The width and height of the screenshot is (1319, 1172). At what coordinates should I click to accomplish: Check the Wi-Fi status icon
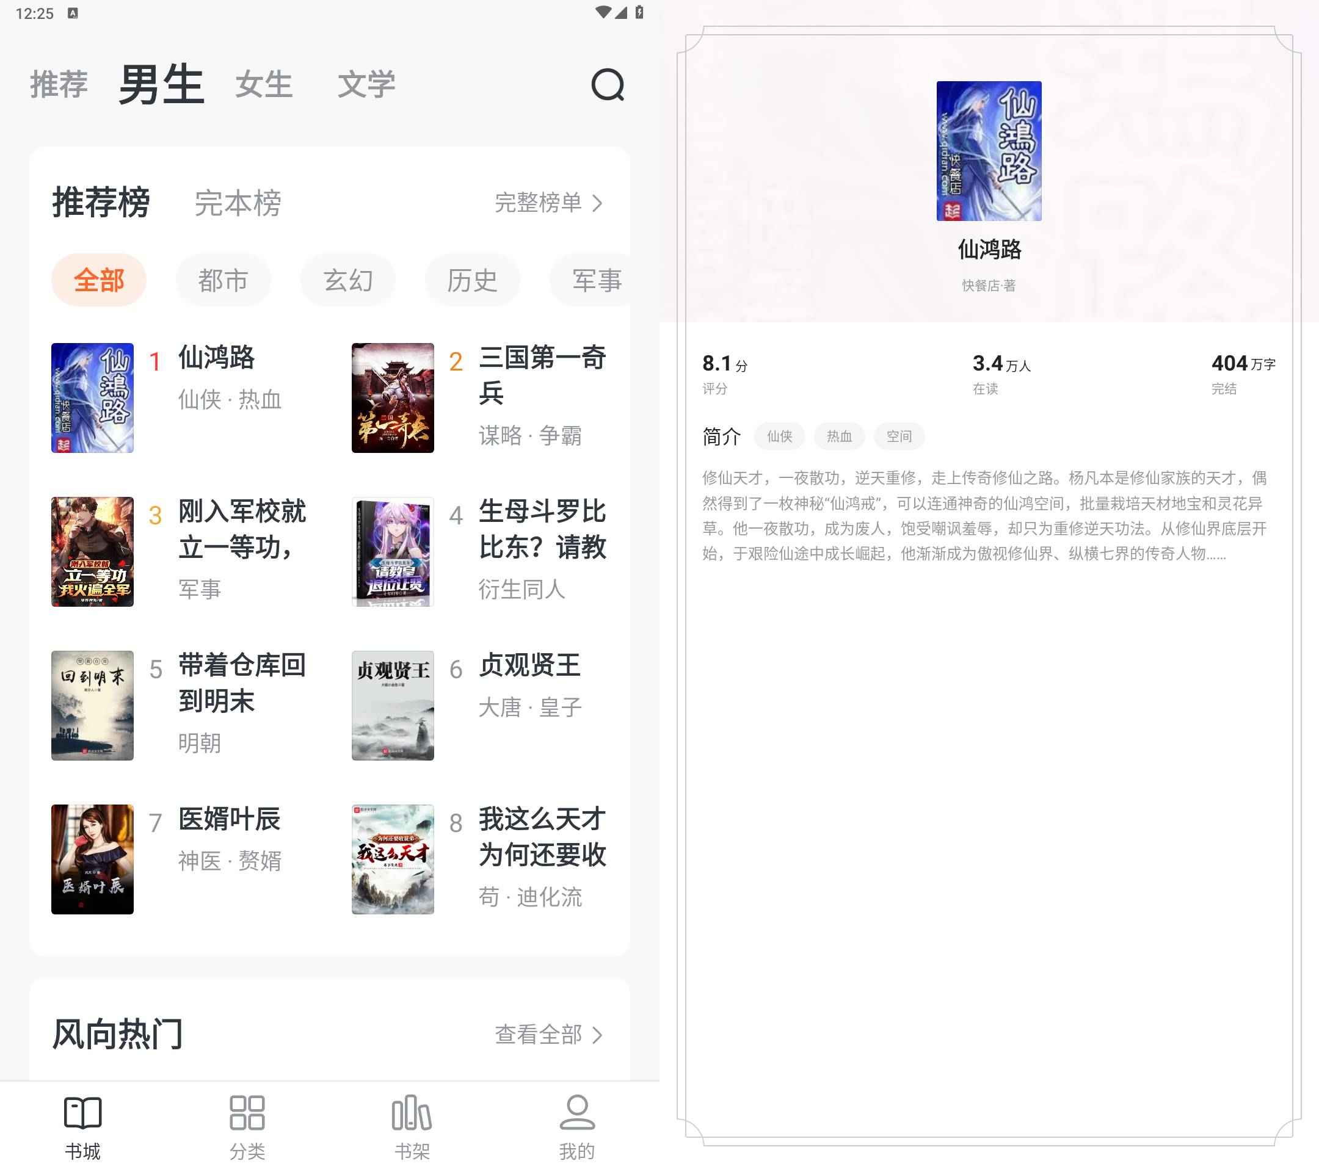[603, 12]
